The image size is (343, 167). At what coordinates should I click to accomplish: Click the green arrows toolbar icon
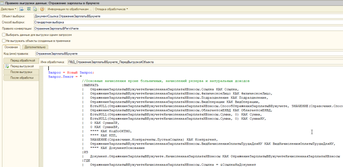(x=29, y=9)
